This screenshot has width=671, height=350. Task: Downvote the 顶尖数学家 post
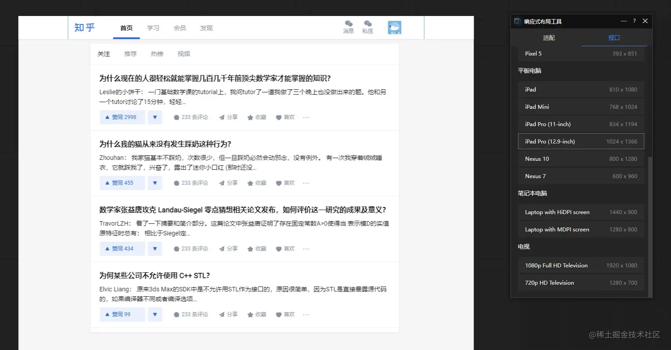(x=155, y=117)
